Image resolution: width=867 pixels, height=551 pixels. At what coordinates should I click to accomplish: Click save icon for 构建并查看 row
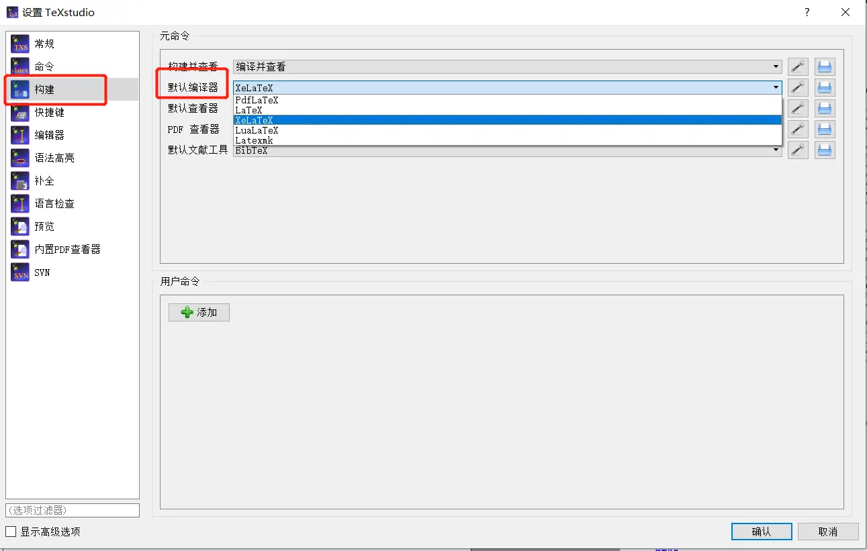point(825,66)
